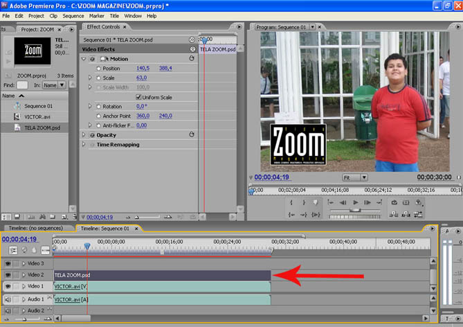
Task: Open the Sequence menu
Action: [x=73, y=15]
